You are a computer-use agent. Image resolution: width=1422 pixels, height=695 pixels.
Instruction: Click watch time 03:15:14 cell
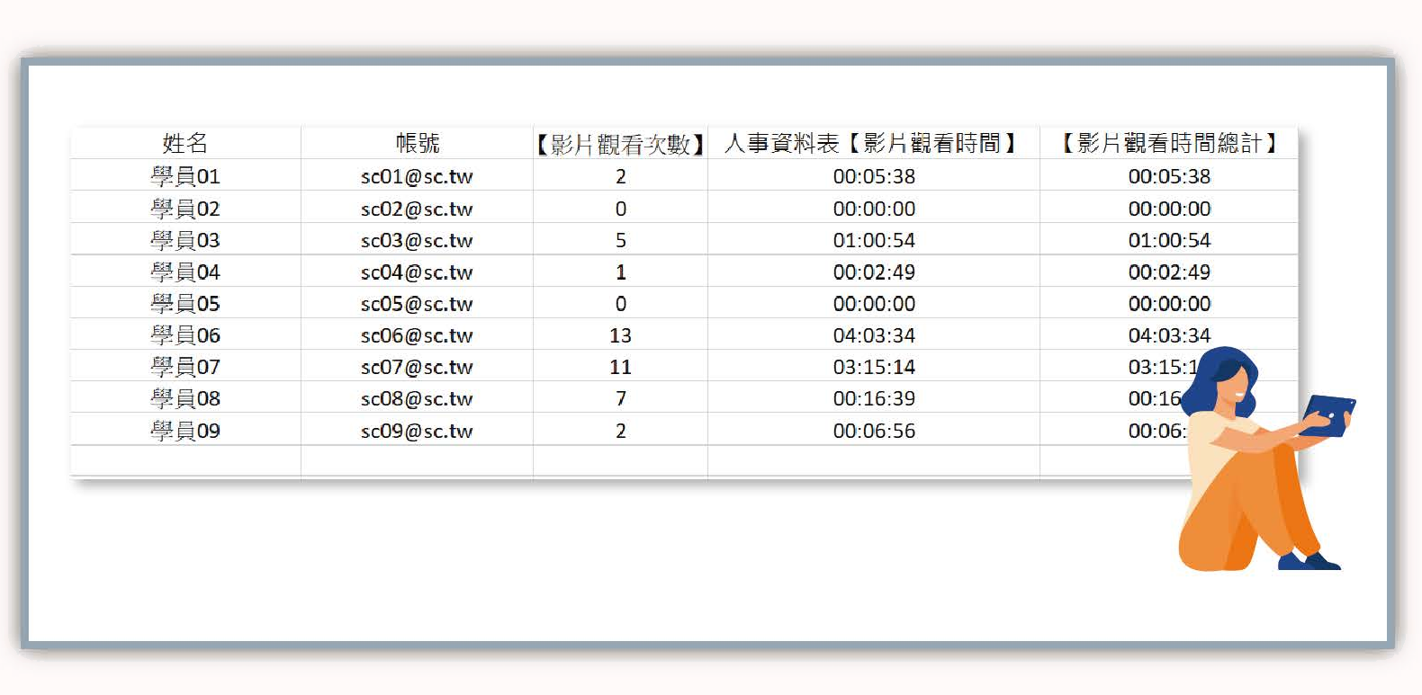coord(873,367)
